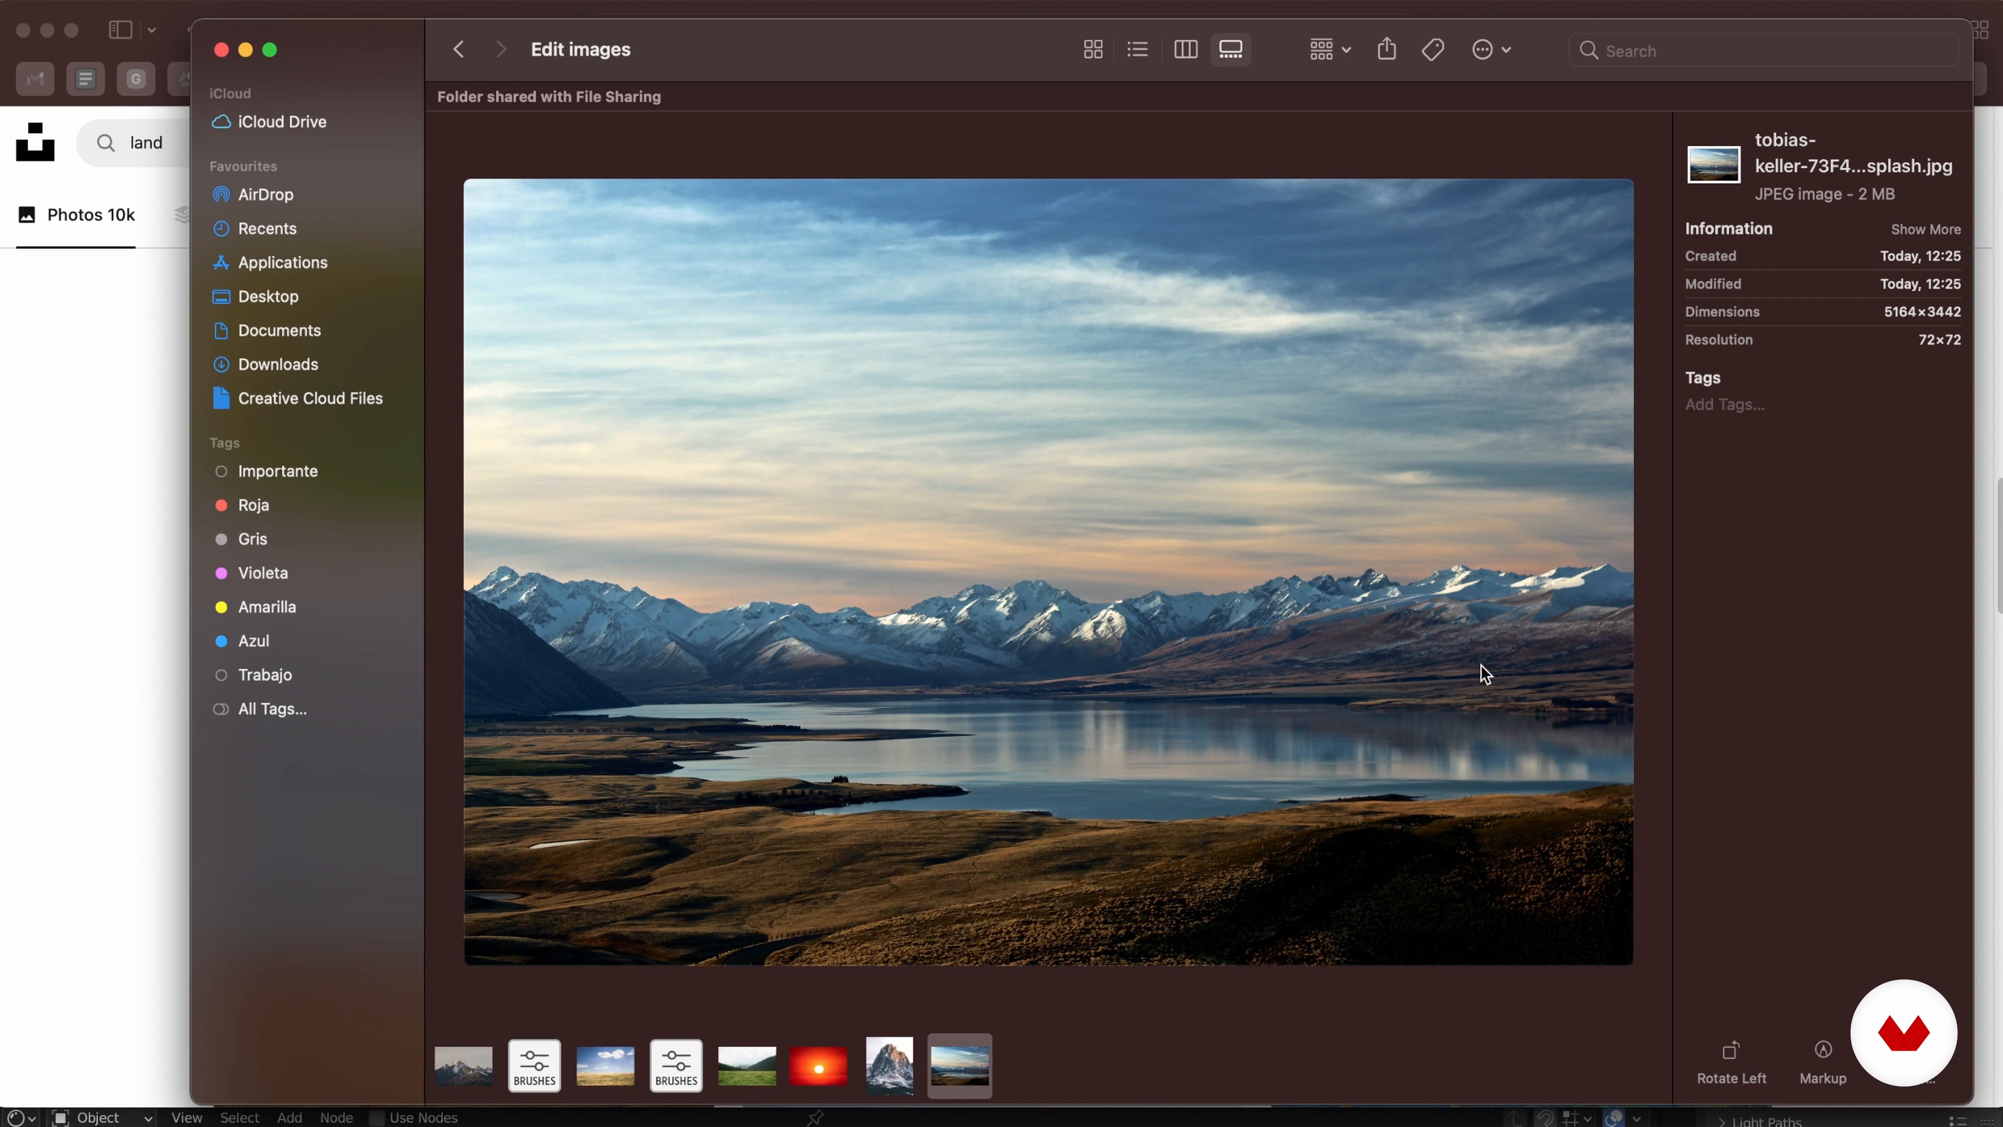Click the Markup icon
This screenshot has height=1127, width=2003.
tap(1823, 1050)
